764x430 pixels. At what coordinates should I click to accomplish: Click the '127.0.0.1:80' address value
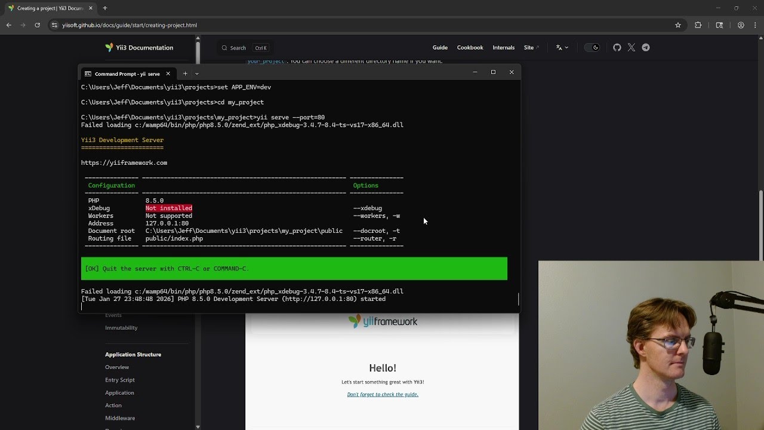click(x=167, y=223)
